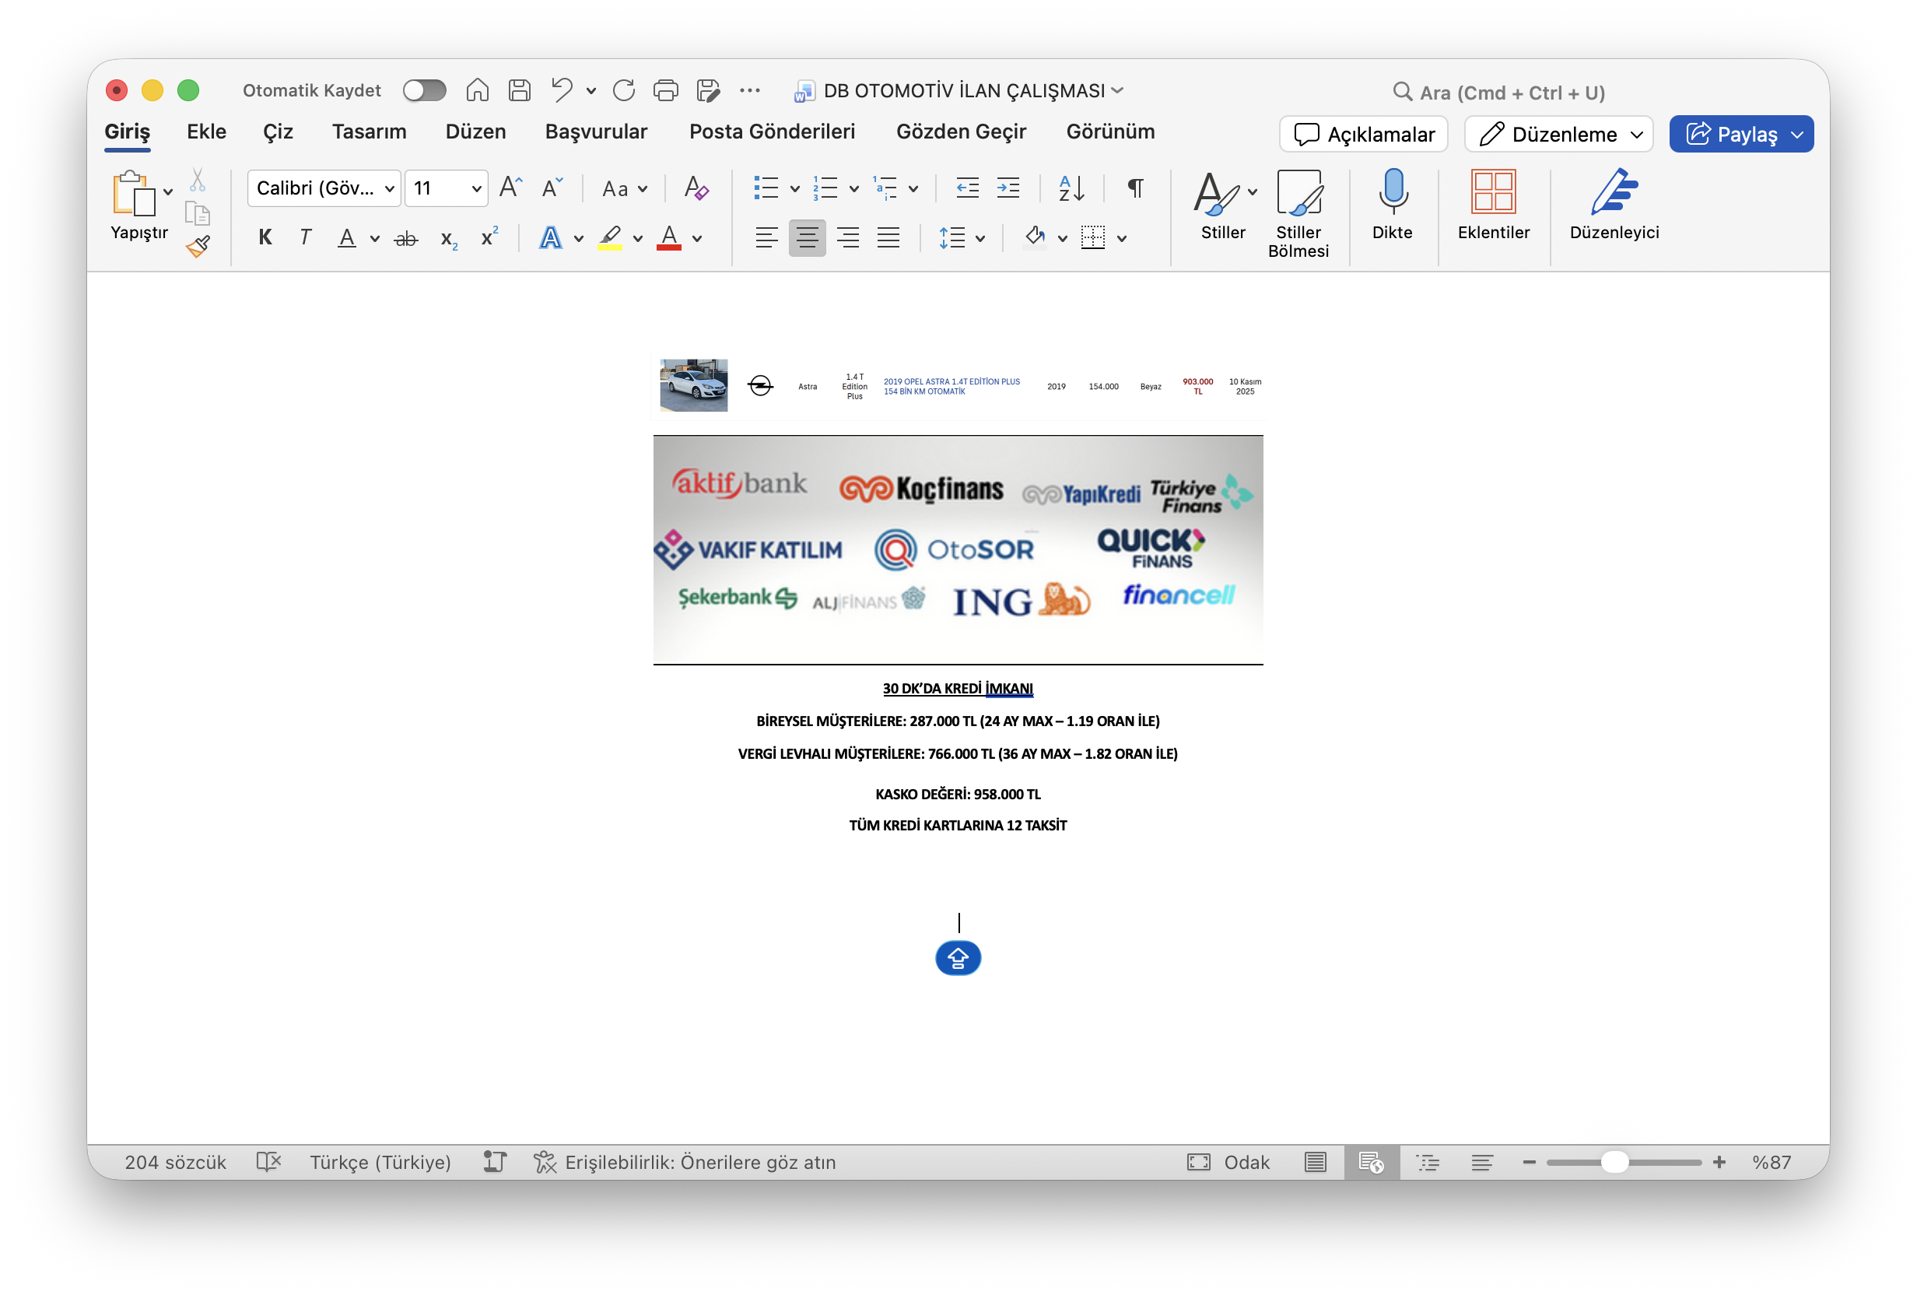The image size is (1917, 1295).
Task: Copy selection with the copy icon
Action: tap(197, 214)
